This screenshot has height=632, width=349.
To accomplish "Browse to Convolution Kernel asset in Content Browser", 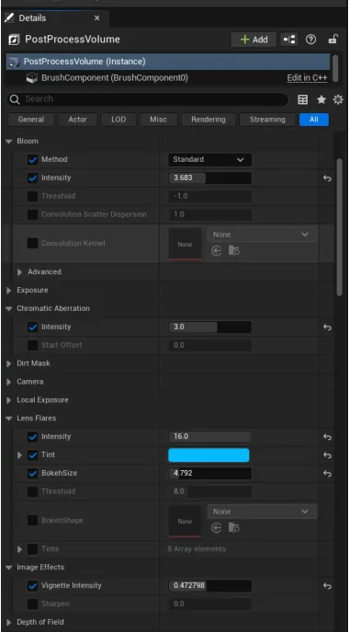I will click(234, 251).
